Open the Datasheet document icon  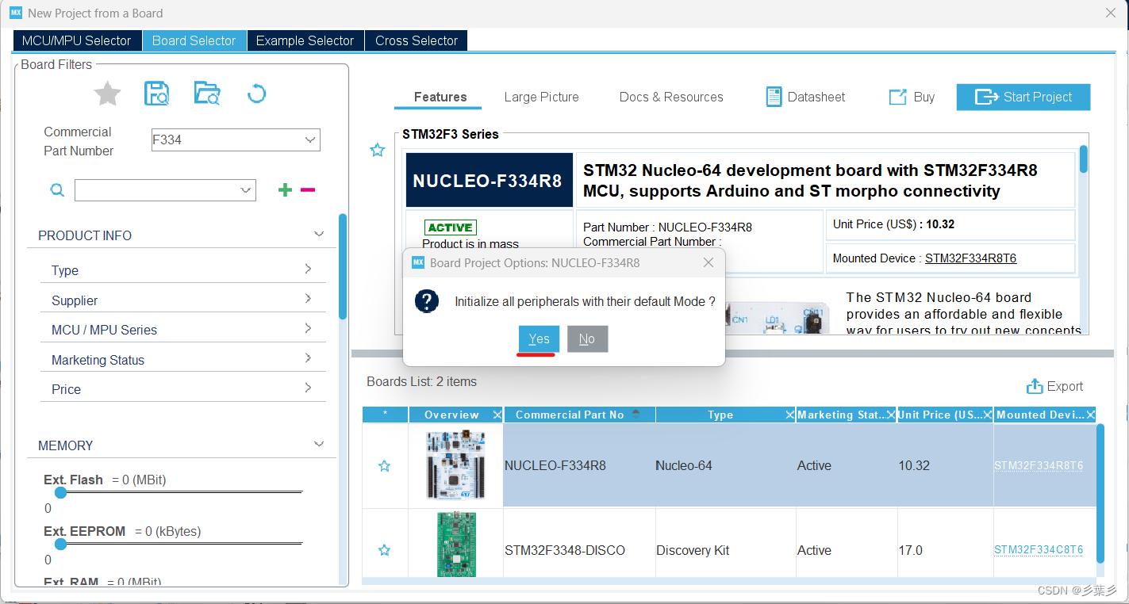click(774, 97)
